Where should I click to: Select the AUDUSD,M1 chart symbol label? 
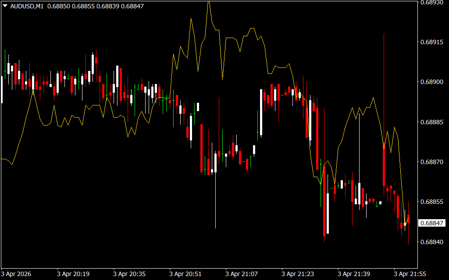click(x=26, y=6)
